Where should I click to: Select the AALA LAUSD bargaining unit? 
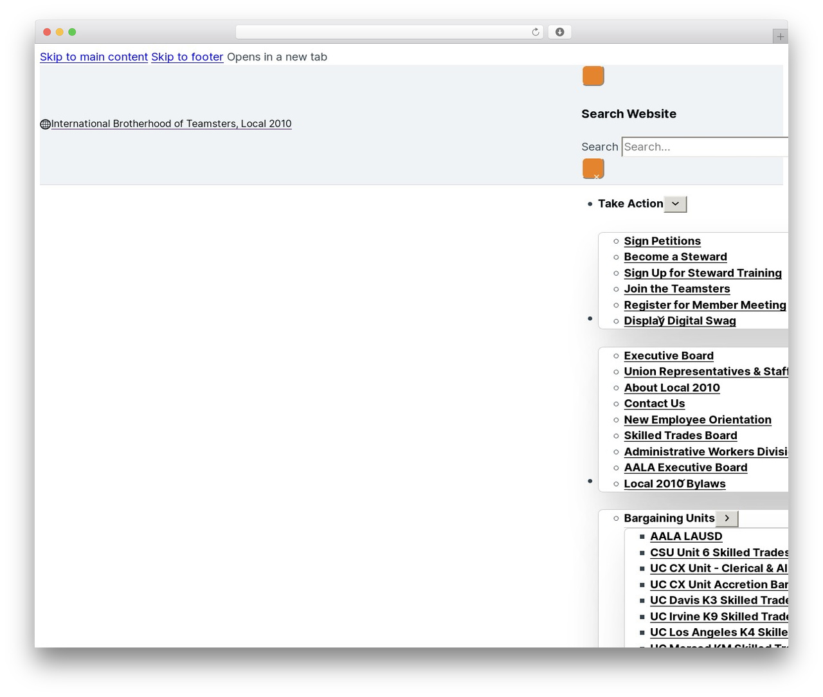click(x=686, y=536)
